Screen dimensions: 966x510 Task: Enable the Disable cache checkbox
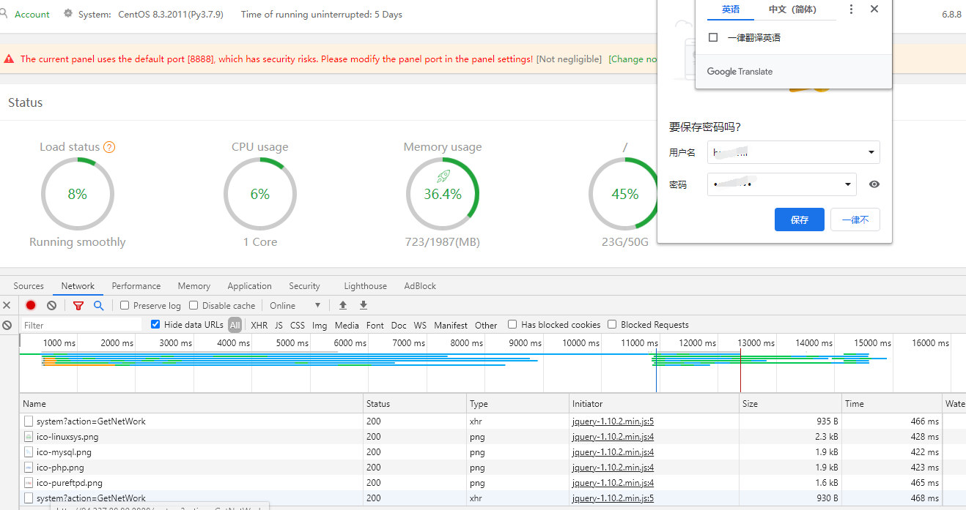pyautogui.click(x=193, y=305)
